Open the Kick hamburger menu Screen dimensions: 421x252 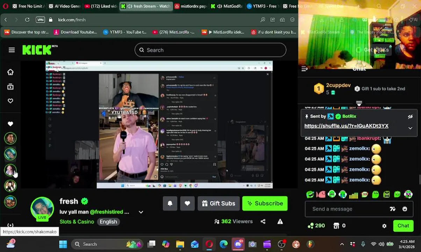[12, 50]
